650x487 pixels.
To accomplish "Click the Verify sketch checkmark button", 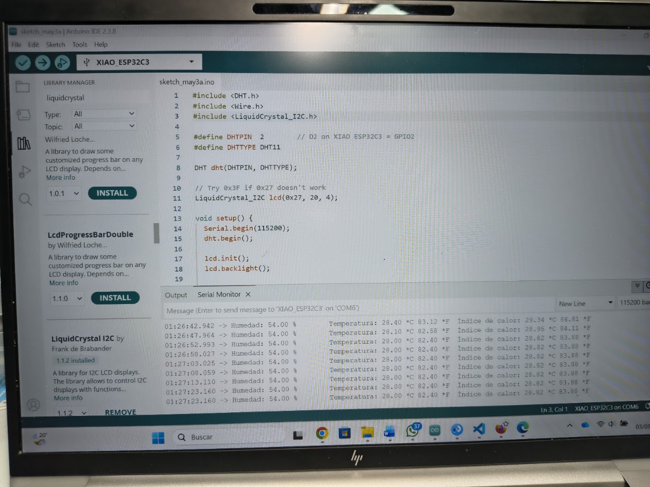I will [x=23, y=63].
